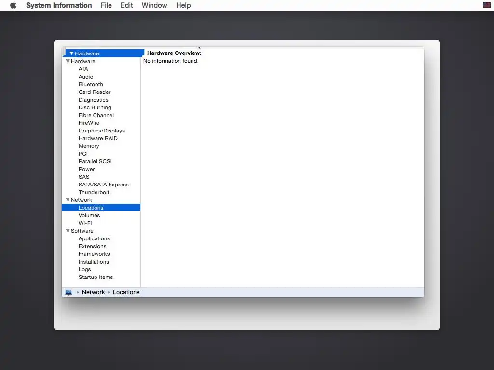Collapse the gray Hardware section triangle
This screenshot has height=370, width=494.
pyautogui.click(x=68, y=61)
